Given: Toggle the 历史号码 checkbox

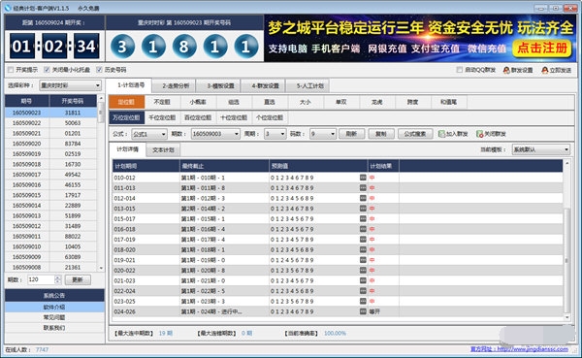Looking at the screenshot, I should coord(99,70).
